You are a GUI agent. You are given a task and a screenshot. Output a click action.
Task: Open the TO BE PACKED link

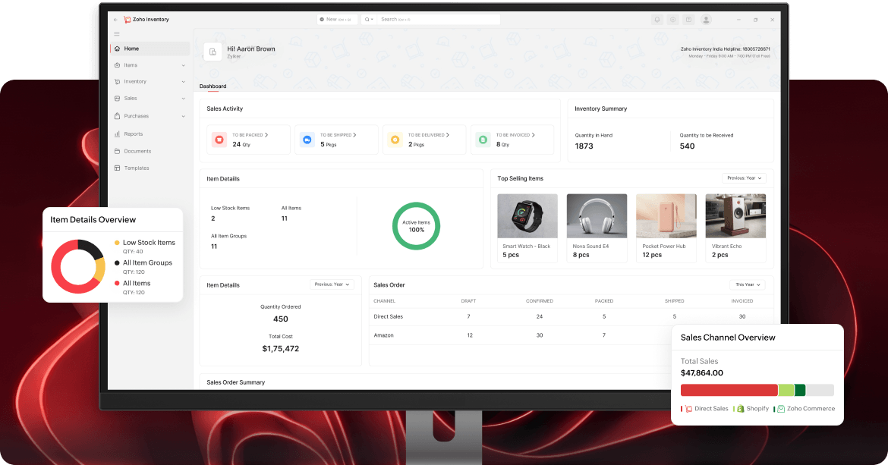pyautogui.click(x=250, y=135)
